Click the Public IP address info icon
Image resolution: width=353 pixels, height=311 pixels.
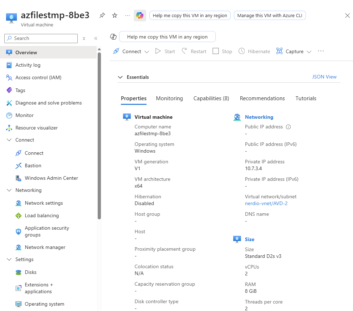[288, 127]
